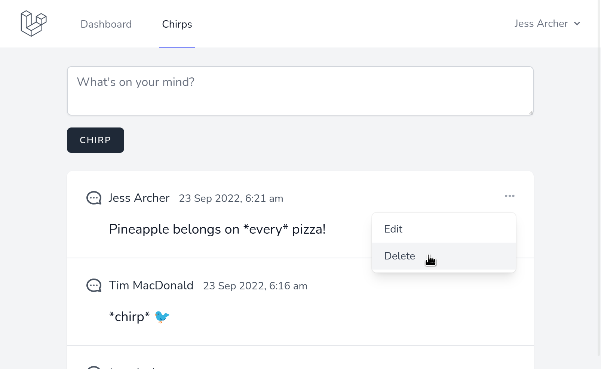Click the resize handle of the chirp textarea
Viewport: 601px width, 369px height.
point(531,113)
